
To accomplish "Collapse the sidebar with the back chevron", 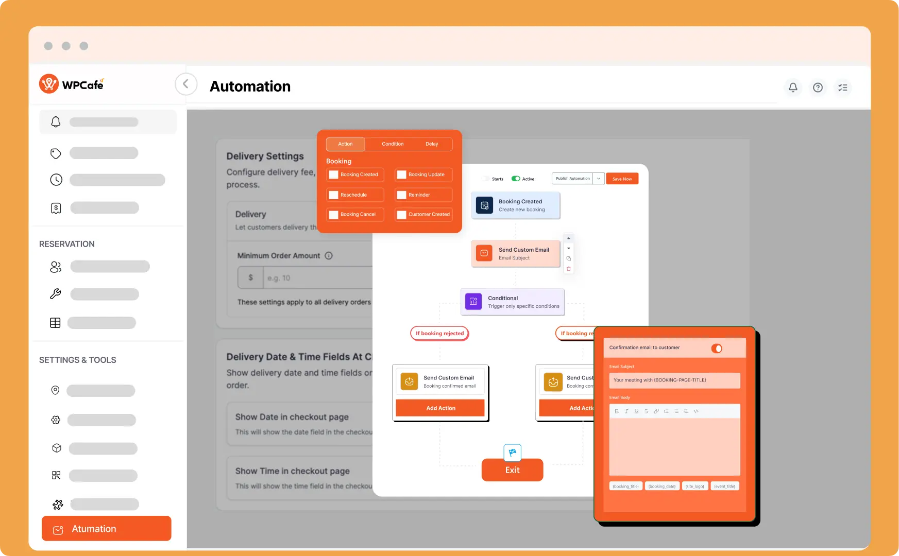I will [185, 84].
